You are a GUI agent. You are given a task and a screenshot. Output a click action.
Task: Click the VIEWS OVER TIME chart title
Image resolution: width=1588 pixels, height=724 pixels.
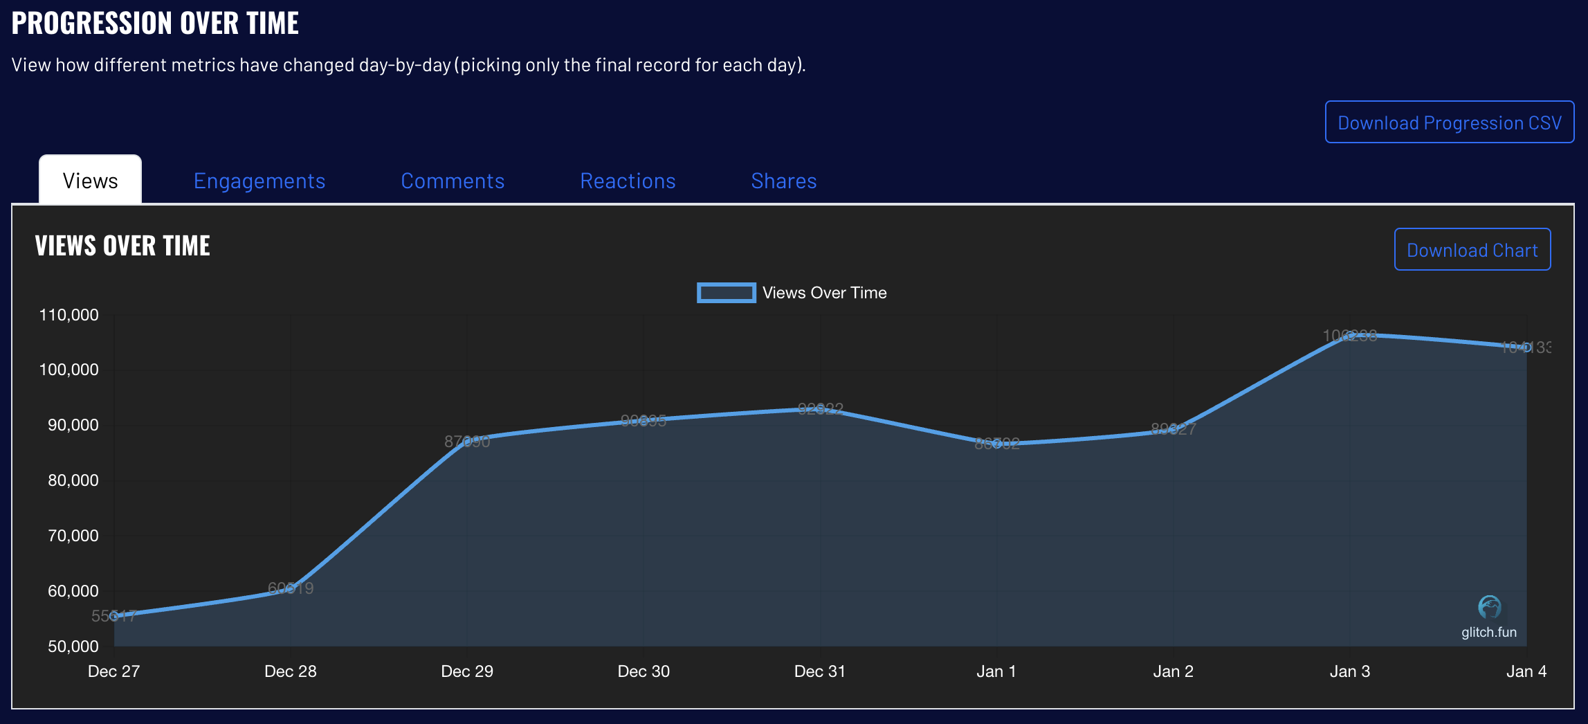pyautogui.click(x=122, y=246)
